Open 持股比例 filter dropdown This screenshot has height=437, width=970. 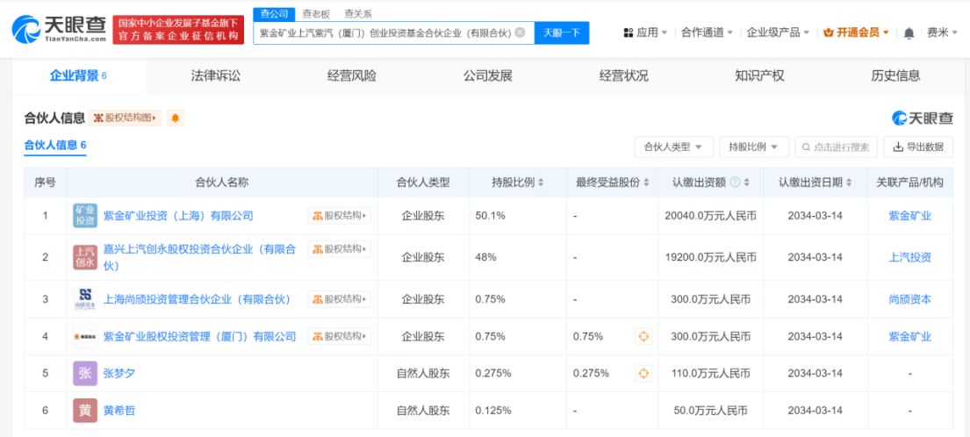(x=754, y=147)
